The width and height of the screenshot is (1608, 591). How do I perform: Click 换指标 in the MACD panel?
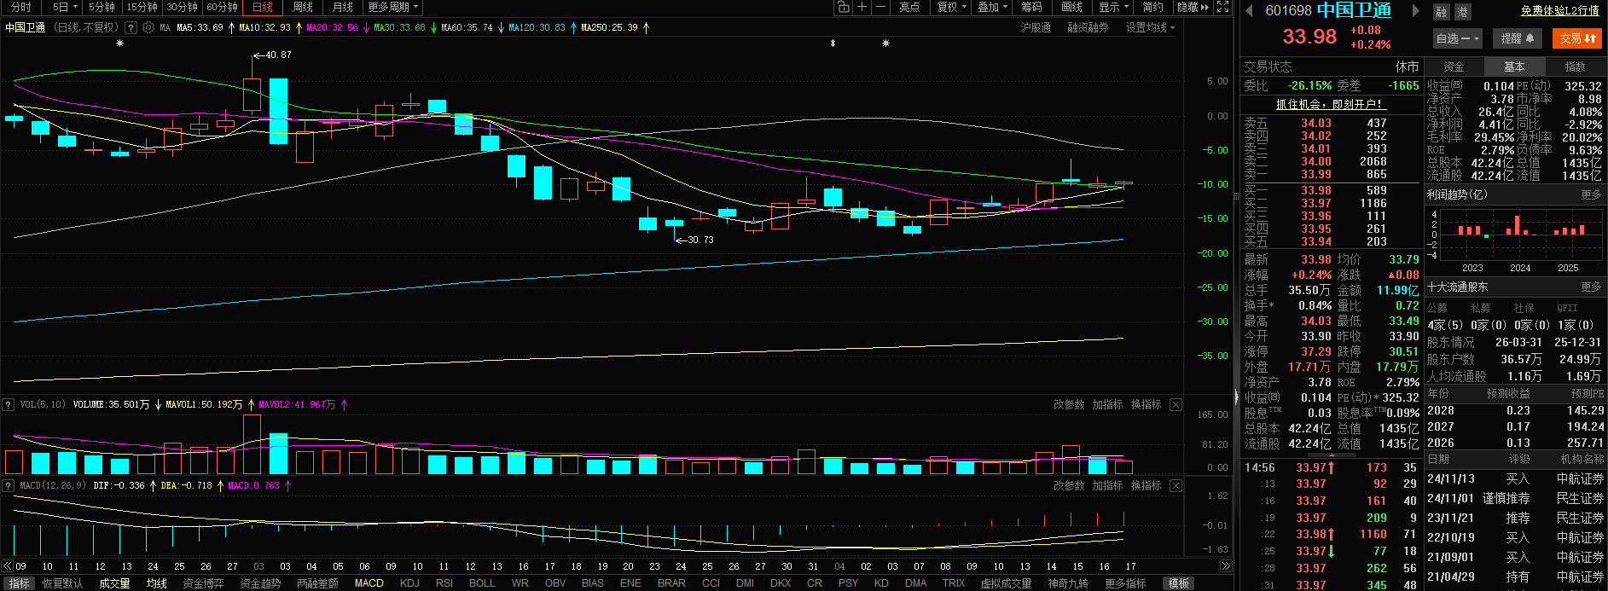(1146, 485)
